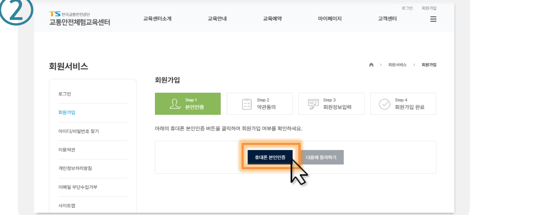
Task: Click the home icon in breadcrumb
Action: pyautogui.click(x=371, y=65)
